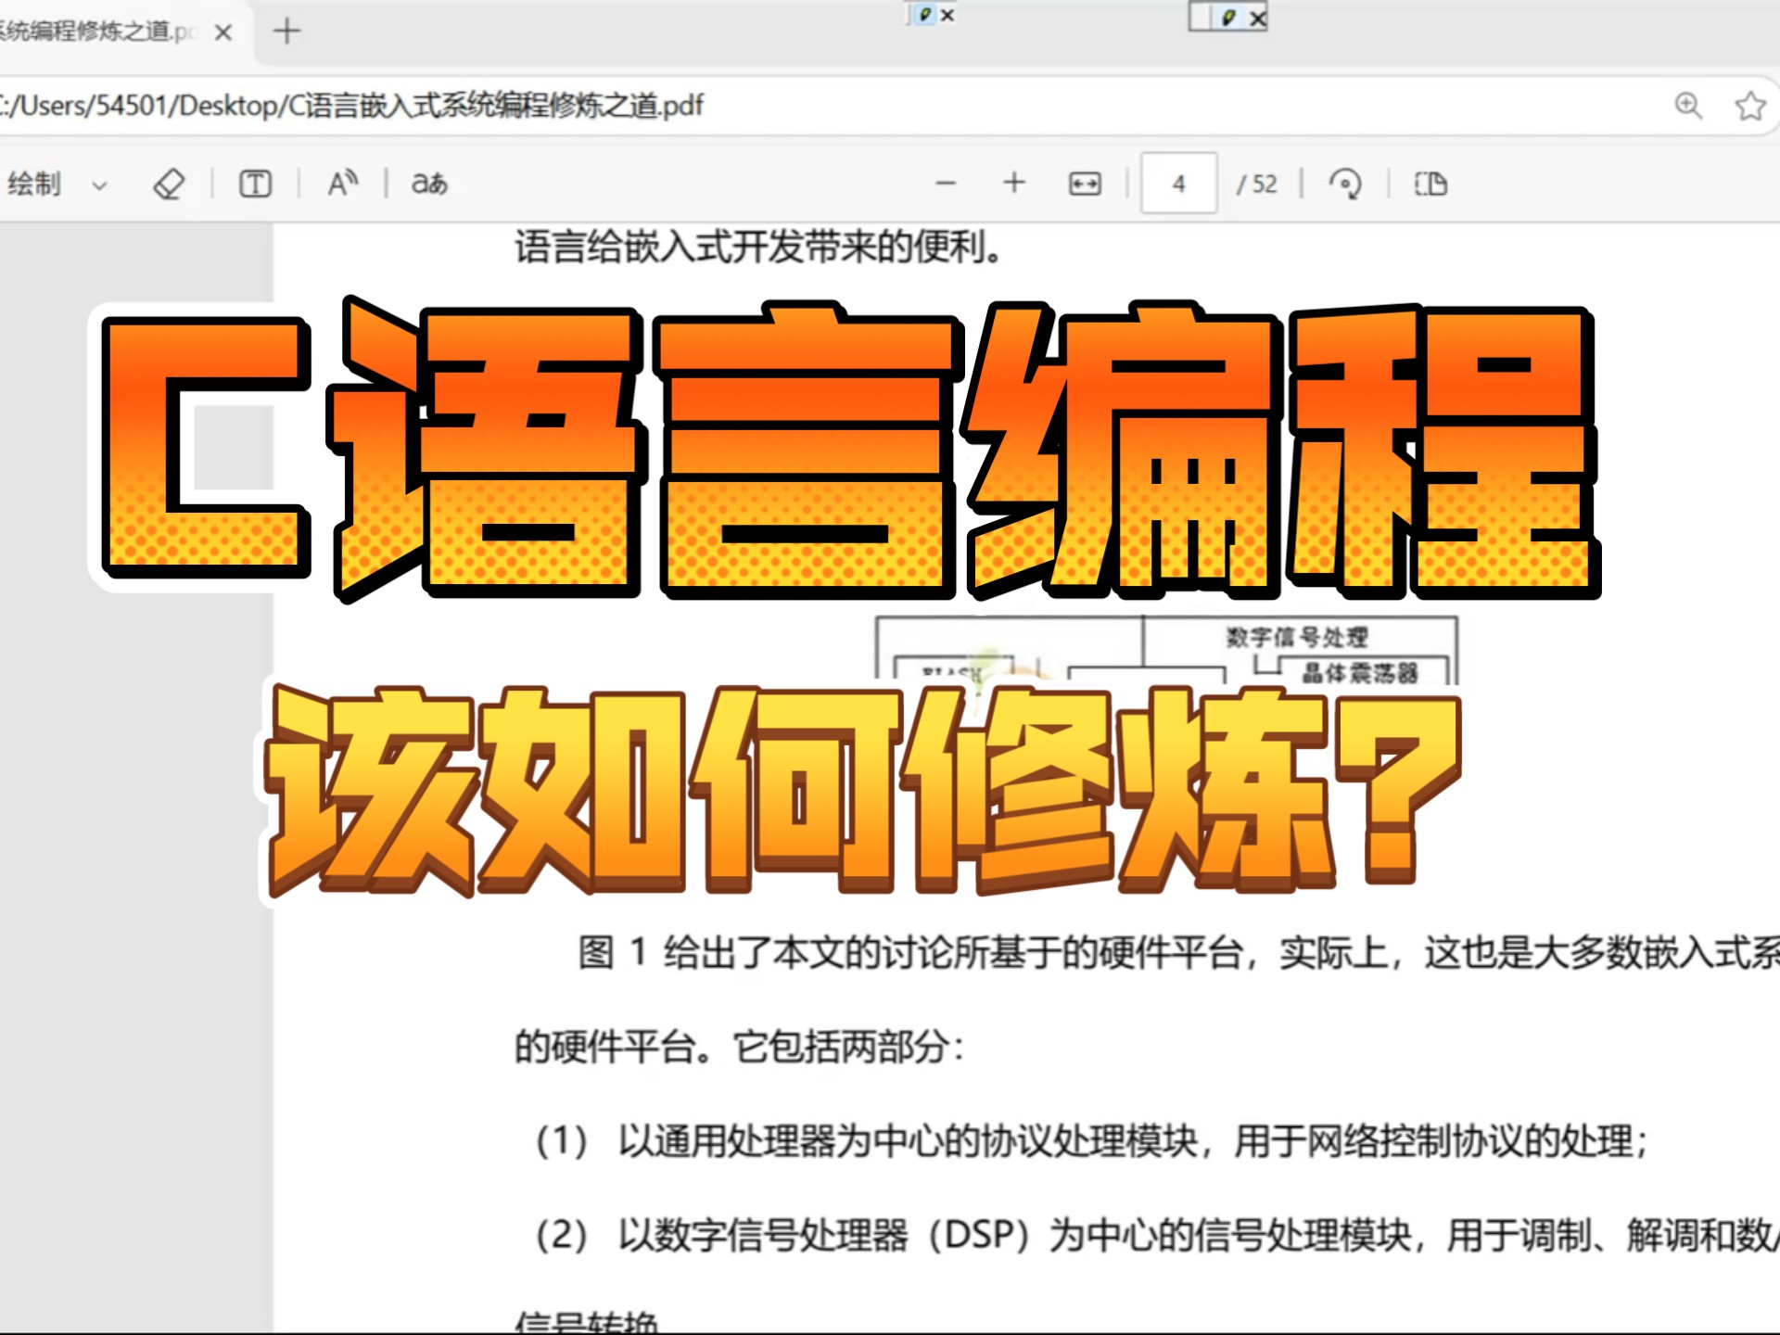
Task: Rotate the PDF page
Action: (x=1347, y=184)
